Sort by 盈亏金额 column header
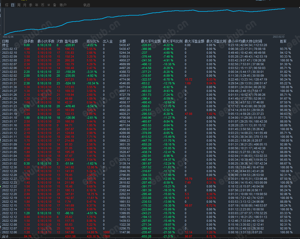The height and width of the screenshot is (239, 300). tap(71, 41)
